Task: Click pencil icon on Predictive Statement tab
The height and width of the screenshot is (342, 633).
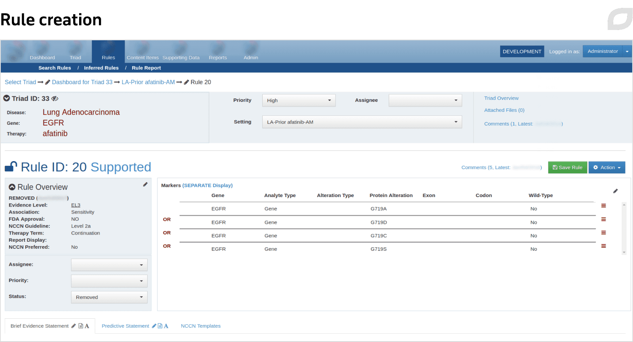Action: coord(154,326)
